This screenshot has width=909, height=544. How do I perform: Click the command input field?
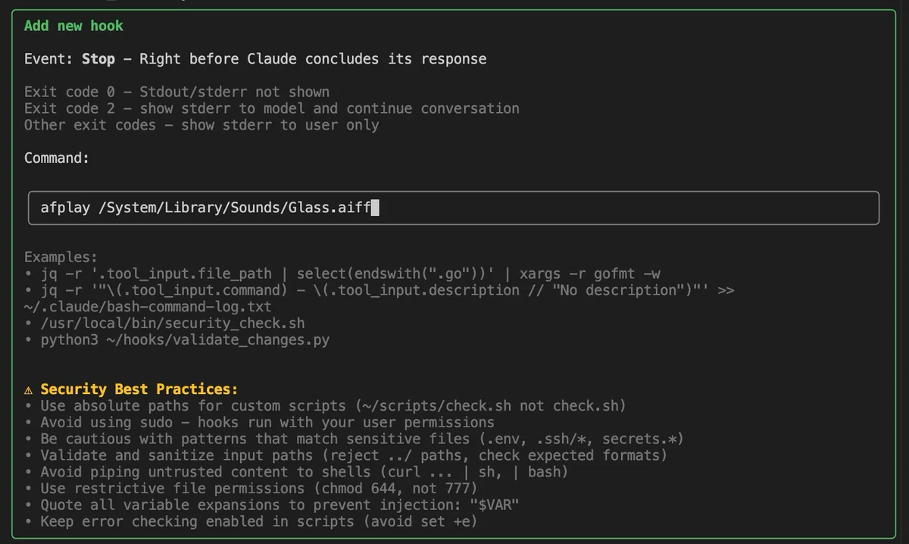pos(454,208)
